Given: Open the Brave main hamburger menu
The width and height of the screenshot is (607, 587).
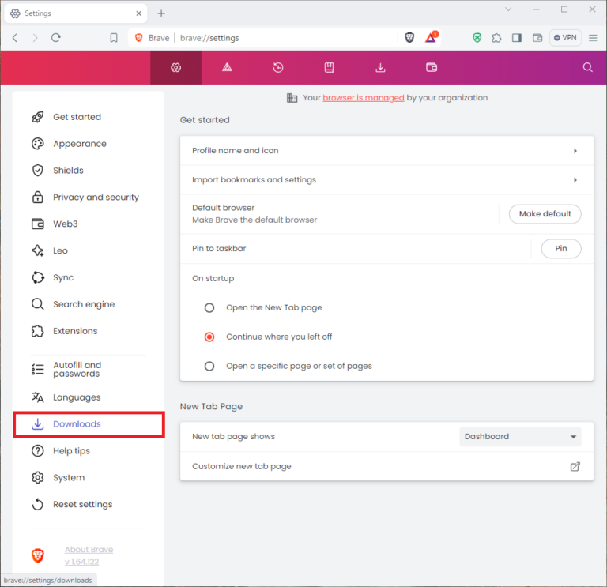Looking at the screenshot, I should [x=593, y=38].
